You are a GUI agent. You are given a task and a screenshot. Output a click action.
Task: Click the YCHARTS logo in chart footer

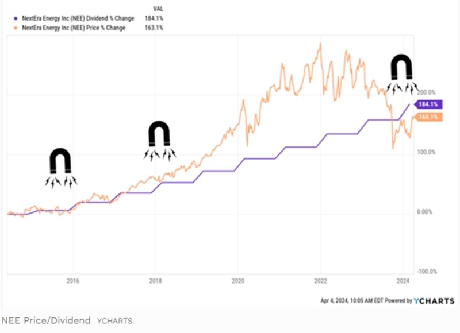[434, 300]
